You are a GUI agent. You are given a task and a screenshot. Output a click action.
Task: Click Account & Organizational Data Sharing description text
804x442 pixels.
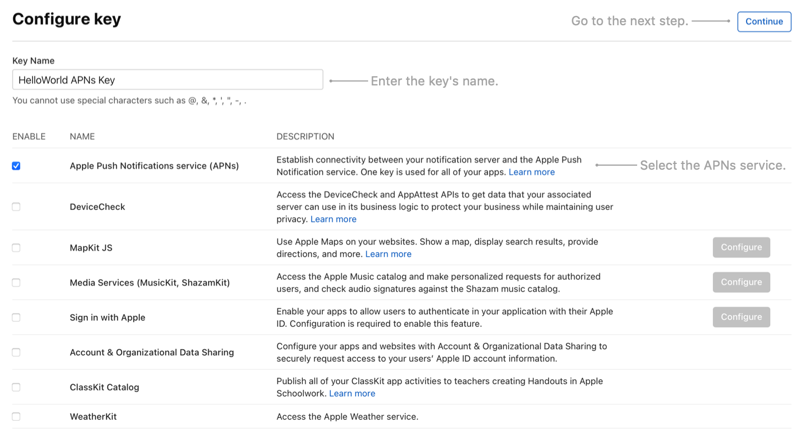tap(442, 353)
